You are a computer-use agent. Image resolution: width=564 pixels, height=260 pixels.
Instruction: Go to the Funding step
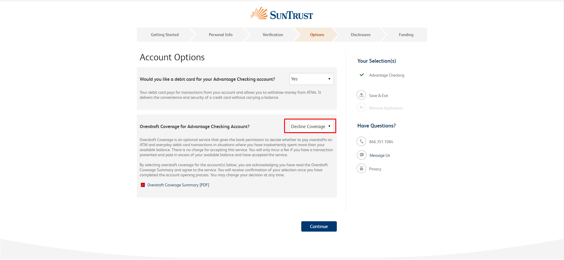point(406,35)
